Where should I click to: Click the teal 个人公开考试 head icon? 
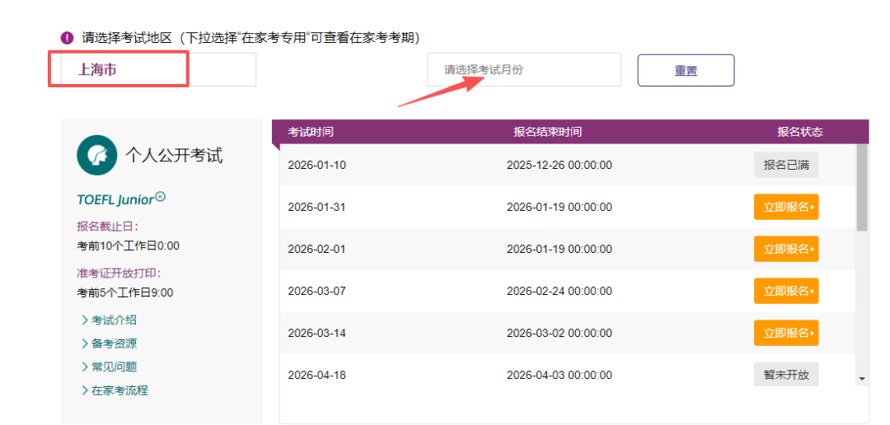click(97, 155)
